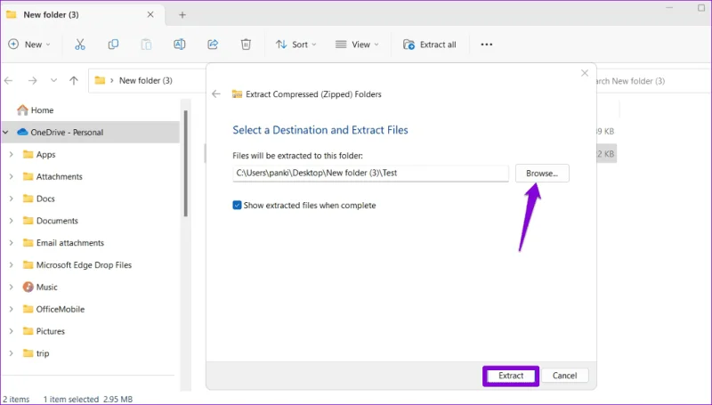The height and width of the screenshot is (405, 712).
Task: Click the extraction destination path field
Action: point(370,173)
